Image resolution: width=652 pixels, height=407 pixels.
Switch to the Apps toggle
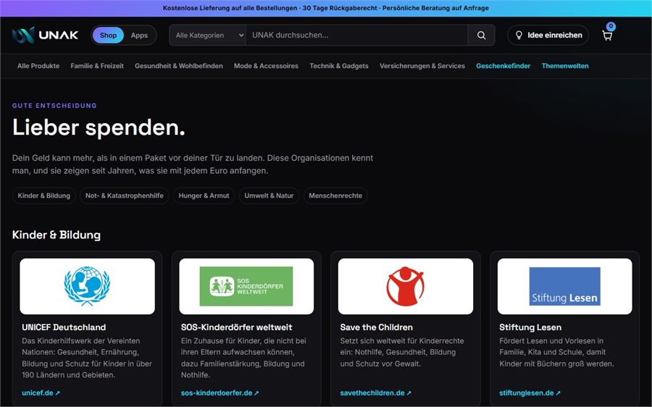coord(139,35)
